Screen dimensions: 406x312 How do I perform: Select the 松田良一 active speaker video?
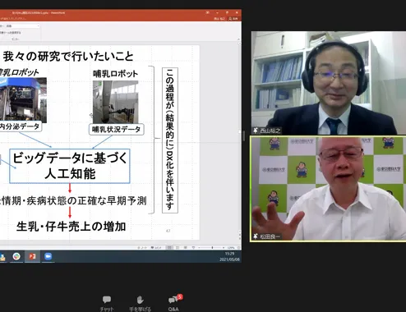328,189
